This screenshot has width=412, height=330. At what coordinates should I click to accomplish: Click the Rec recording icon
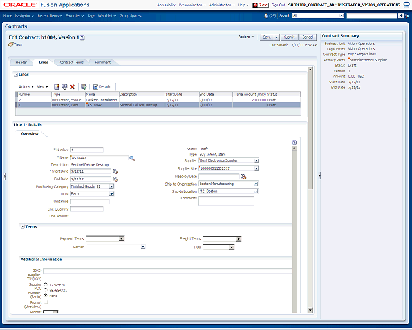(260, 5)
